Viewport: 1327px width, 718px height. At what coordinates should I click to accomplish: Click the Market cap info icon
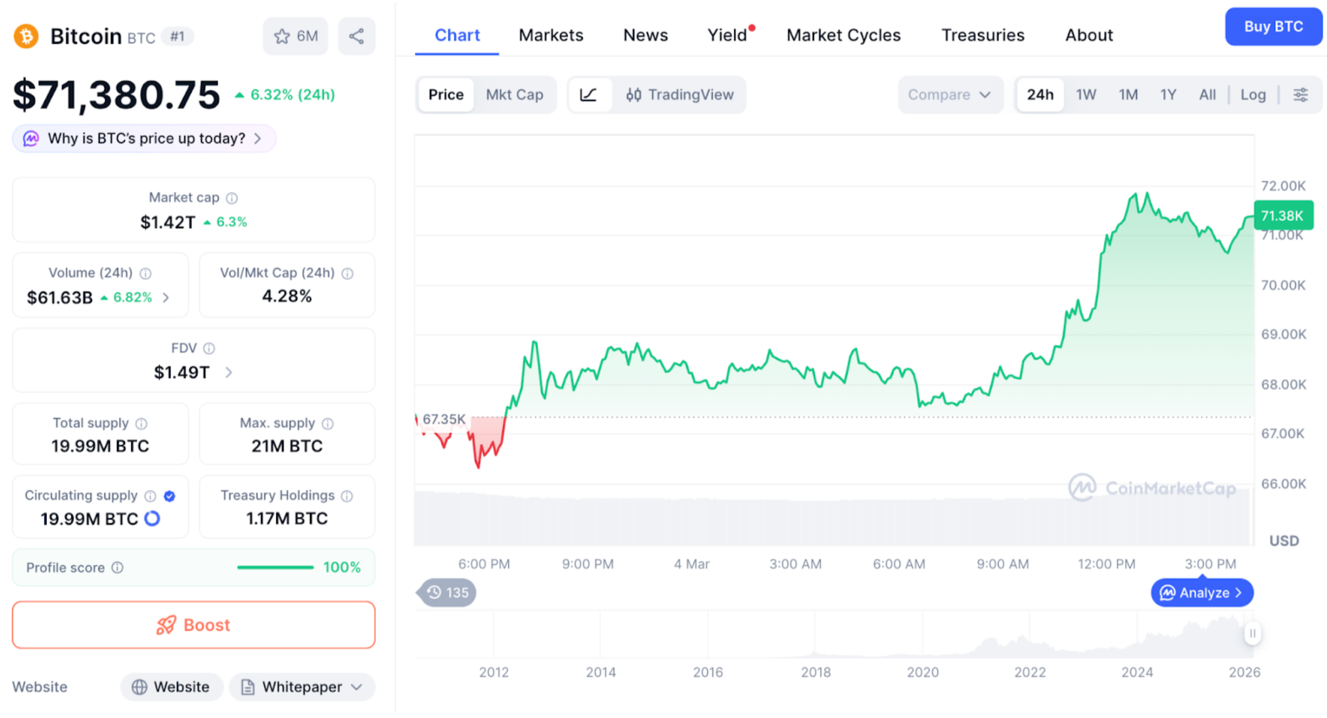[x=232, y=198]
